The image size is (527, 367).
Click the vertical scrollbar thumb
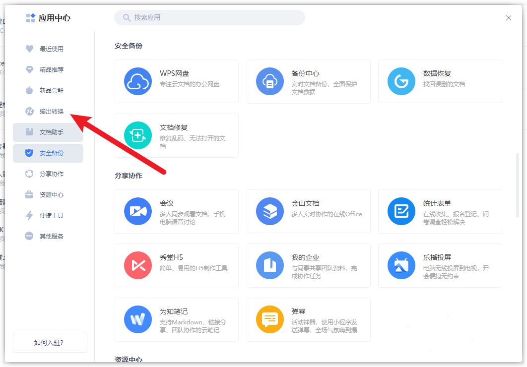point(517,185)
